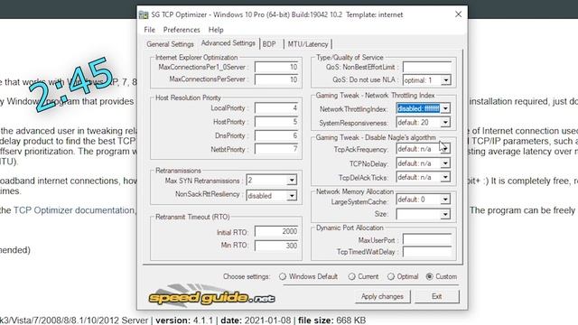Select the Current settings radio button

click(x=351, y=276)
